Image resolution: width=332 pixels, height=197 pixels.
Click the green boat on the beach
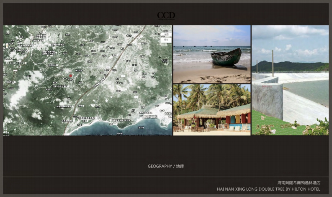(226, 57)
